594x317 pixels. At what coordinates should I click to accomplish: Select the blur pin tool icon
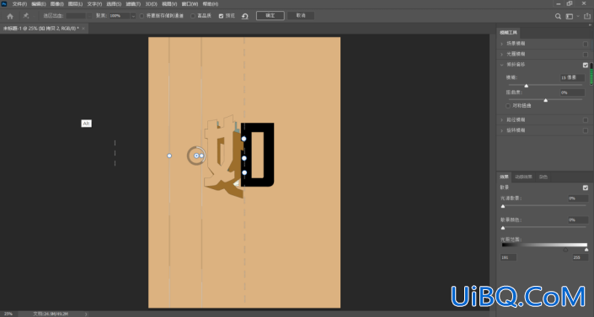[x=26, y=16]
